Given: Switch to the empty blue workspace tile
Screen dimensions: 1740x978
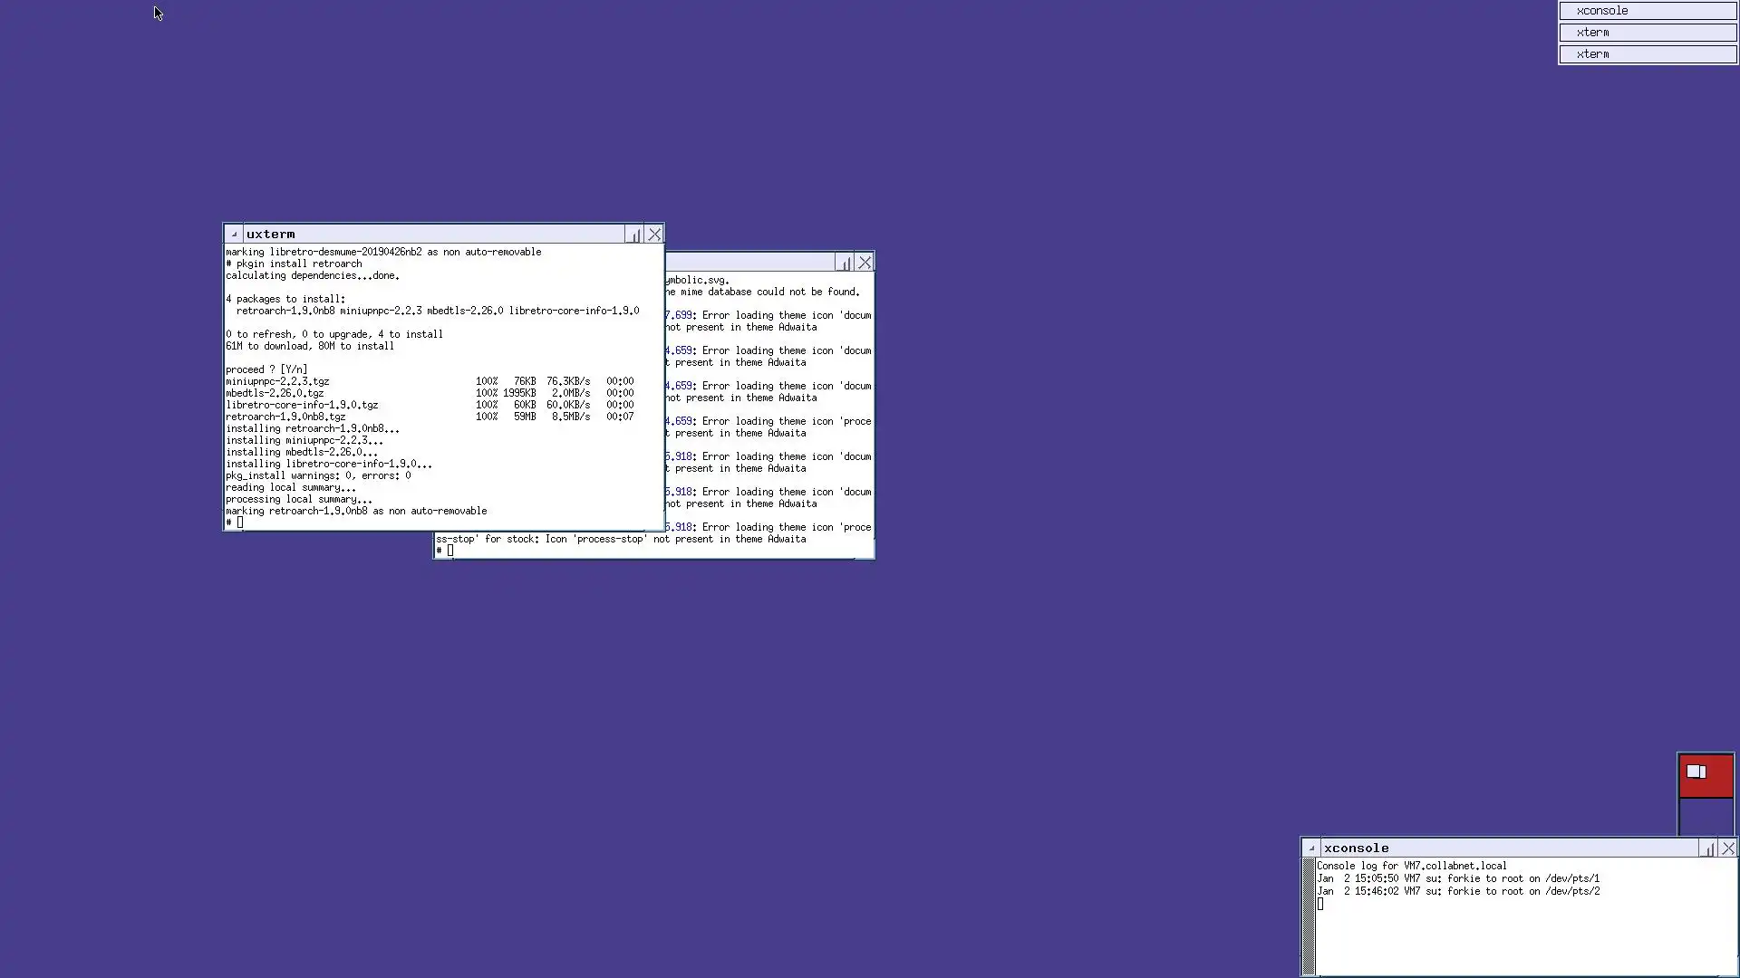Looking at the screenshot, I should pyautogui.click(x=1706, y=817).
